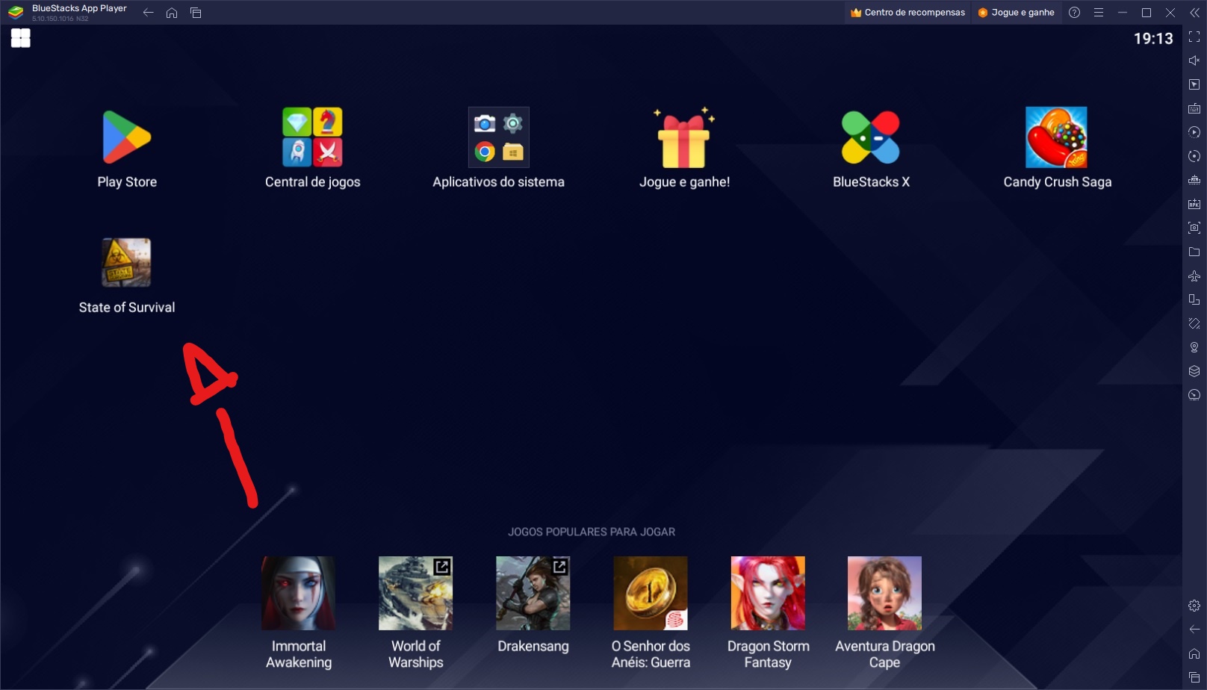
Task: Open the media folder in sidebar
Action: click(x=1194, y=252)
